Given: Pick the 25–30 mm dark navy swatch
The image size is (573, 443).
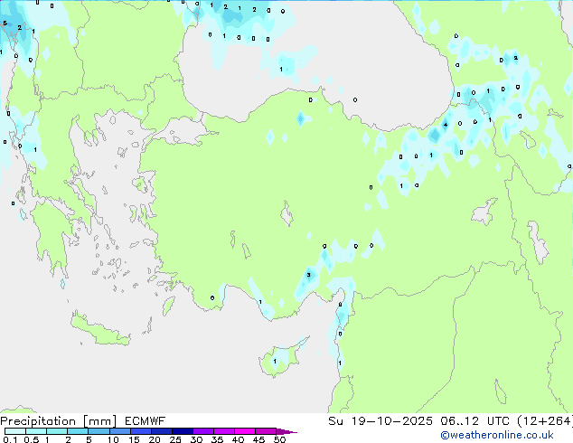Looking at the screenshot, I should 182,431.
